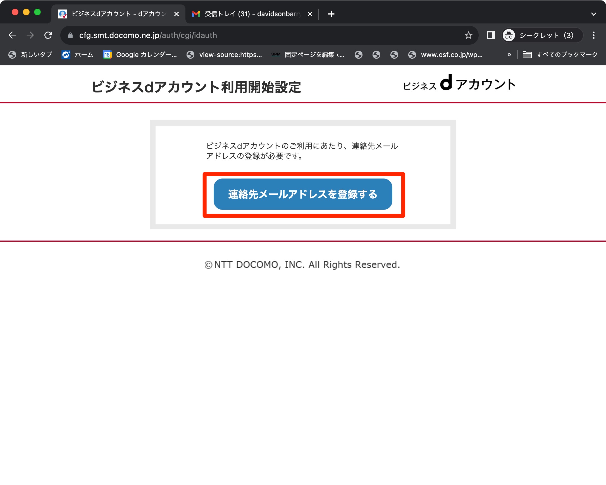Click the ビジネスdアカウント利用開始設定 heading
The height and width of the screenshot is (485, 606).
pos(196,87)
